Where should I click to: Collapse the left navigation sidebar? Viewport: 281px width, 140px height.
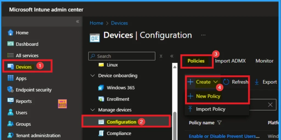[77, 22]
